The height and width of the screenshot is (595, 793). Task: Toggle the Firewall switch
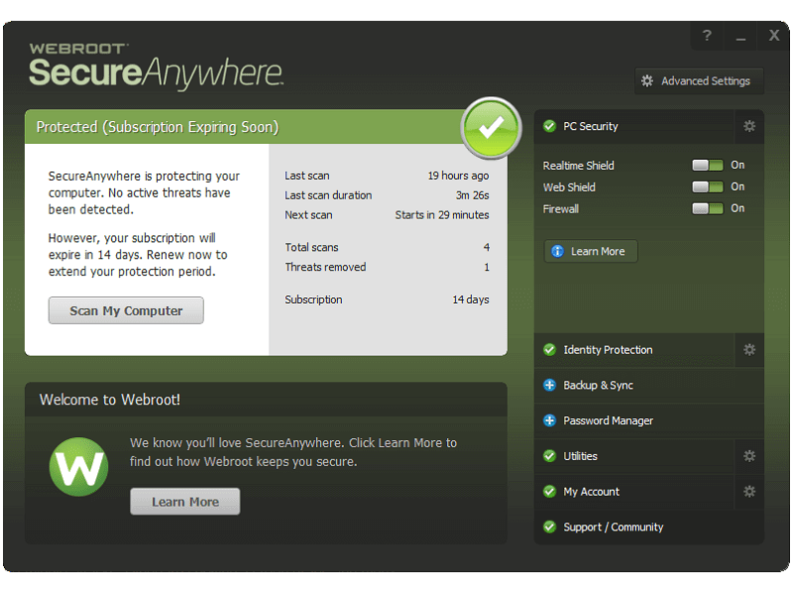click(x=708, y=208)
